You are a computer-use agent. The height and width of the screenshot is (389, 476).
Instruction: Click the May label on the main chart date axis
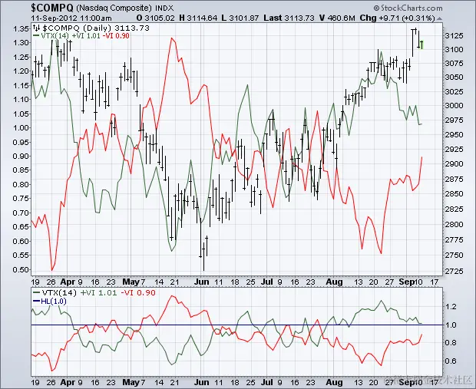[131, 282]
